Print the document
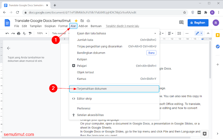Screen dimensions: 223x139 [18, 33]
